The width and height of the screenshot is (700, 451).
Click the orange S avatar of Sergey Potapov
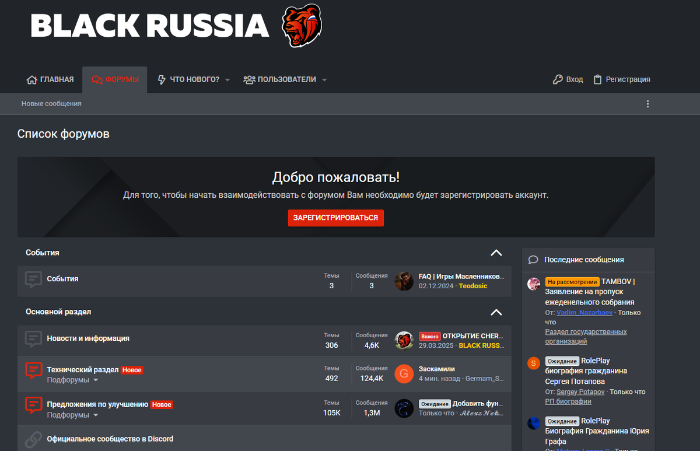(x=534, y=363)
